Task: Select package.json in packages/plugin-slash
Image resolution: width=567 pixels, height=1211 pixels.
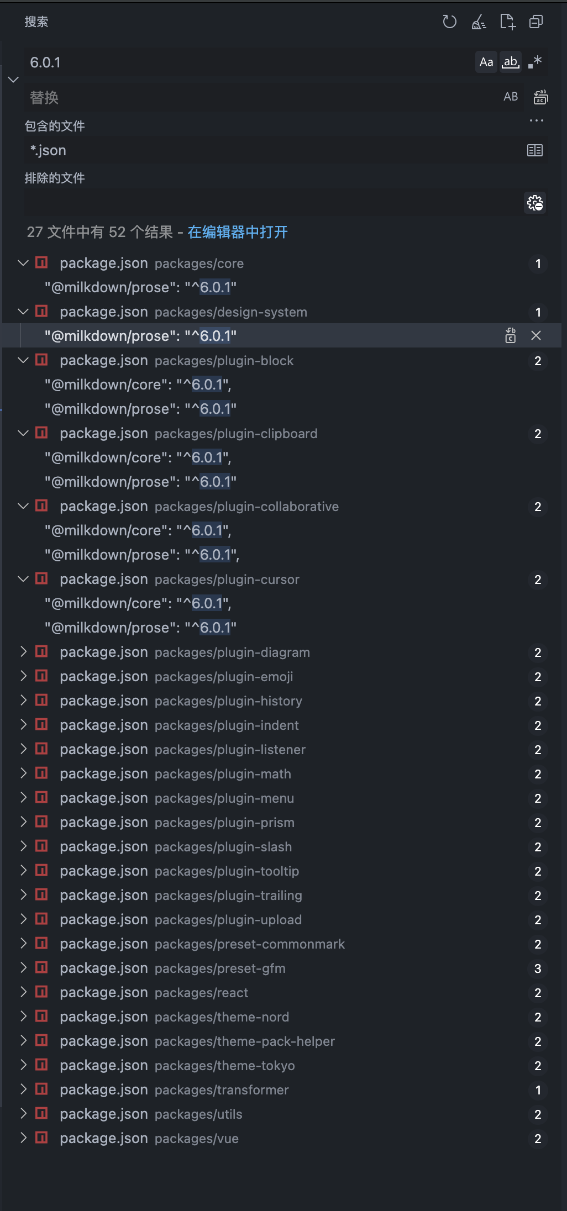Action: pyautogui.click(x=282, y=846)
